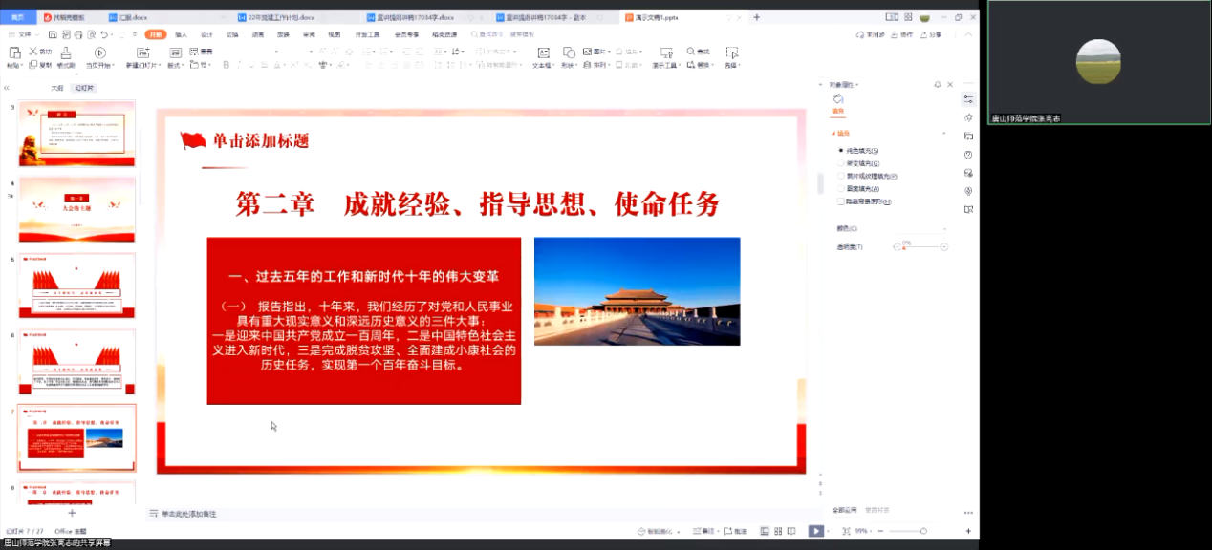
Task: Click Apply to All (全部应用) button
Action: point(845,510)
